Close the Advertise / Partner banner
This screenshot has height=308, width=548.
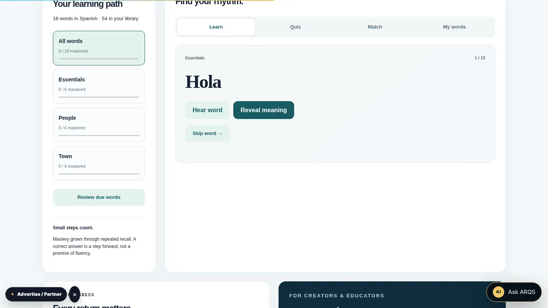pos(75,294)
